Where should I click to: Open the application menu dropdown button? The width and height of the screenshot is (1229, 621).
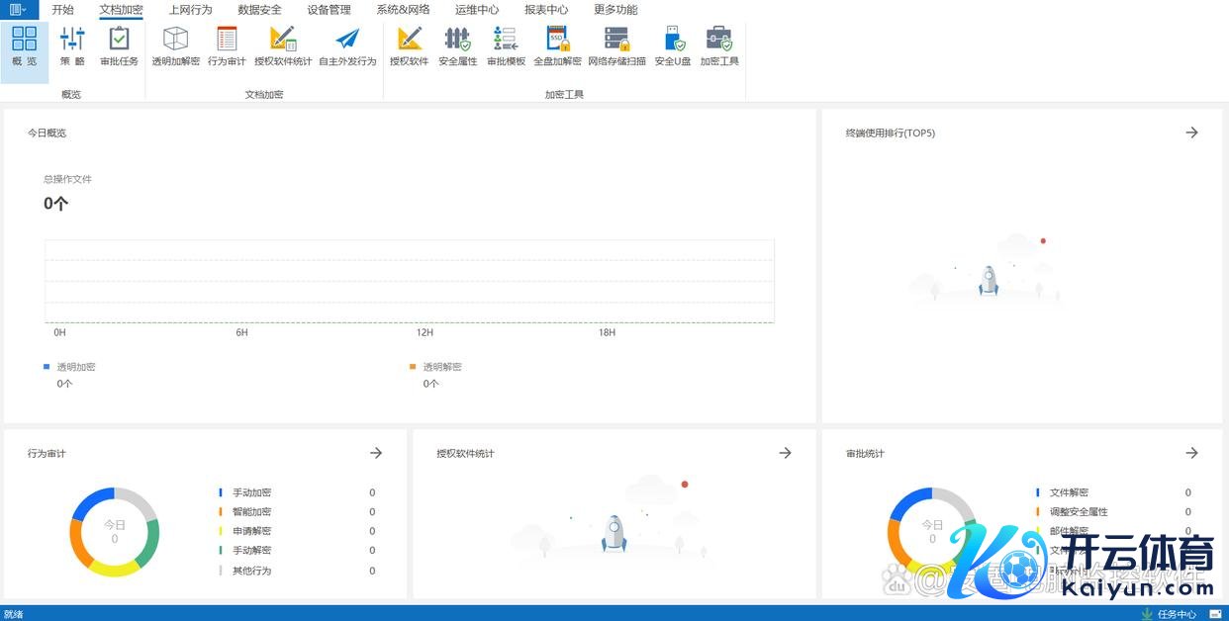[x=19, y=10]
